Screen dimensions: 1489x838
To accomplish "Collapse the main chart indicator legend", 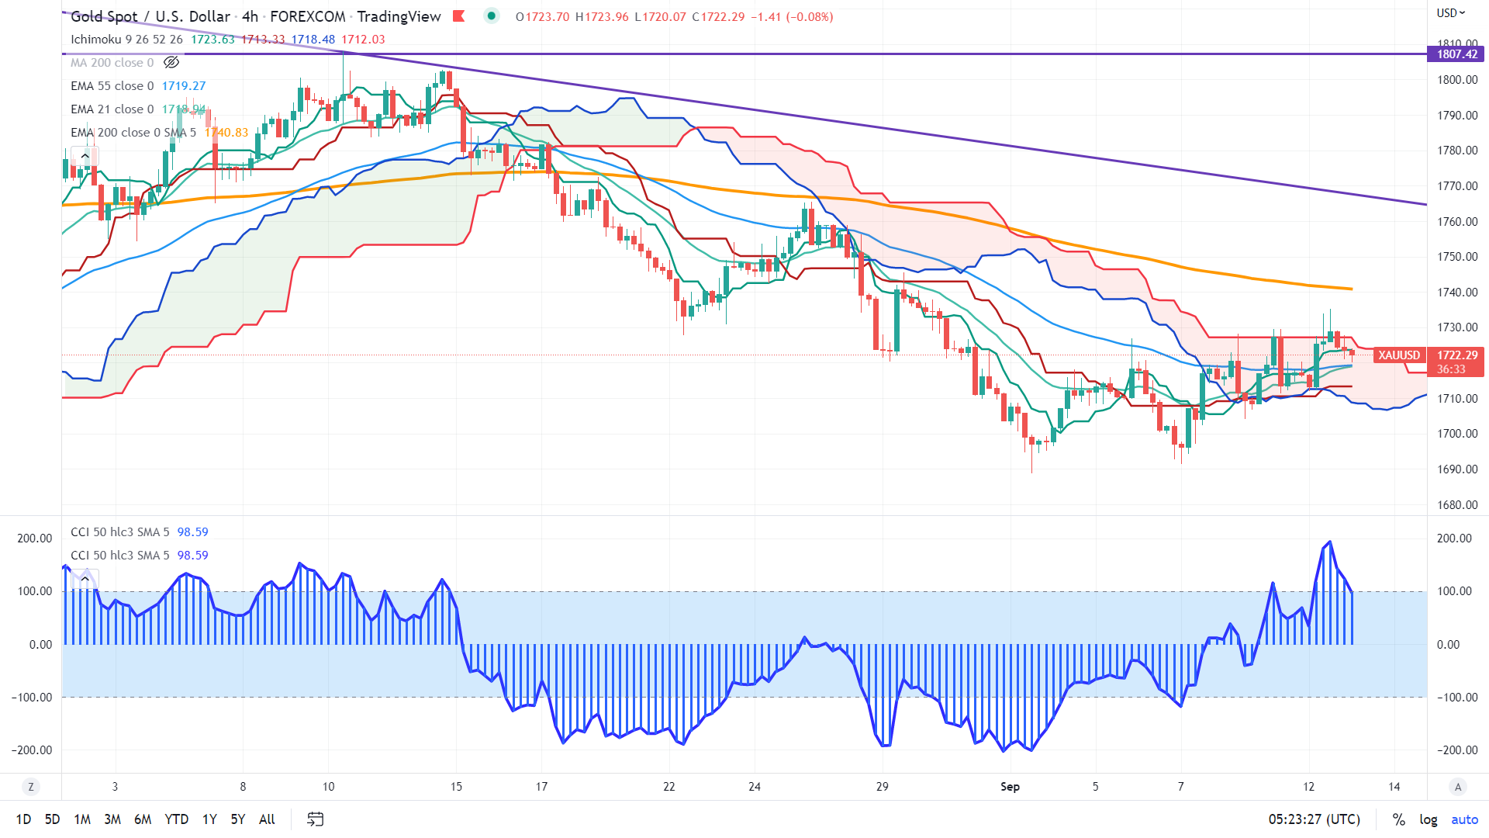I will coord(85,156).
